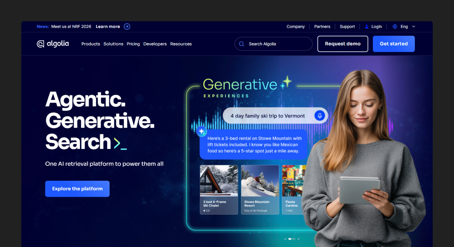Select the first carousel dot indicator
Screen dimensions: 454x247
point(285,239)
